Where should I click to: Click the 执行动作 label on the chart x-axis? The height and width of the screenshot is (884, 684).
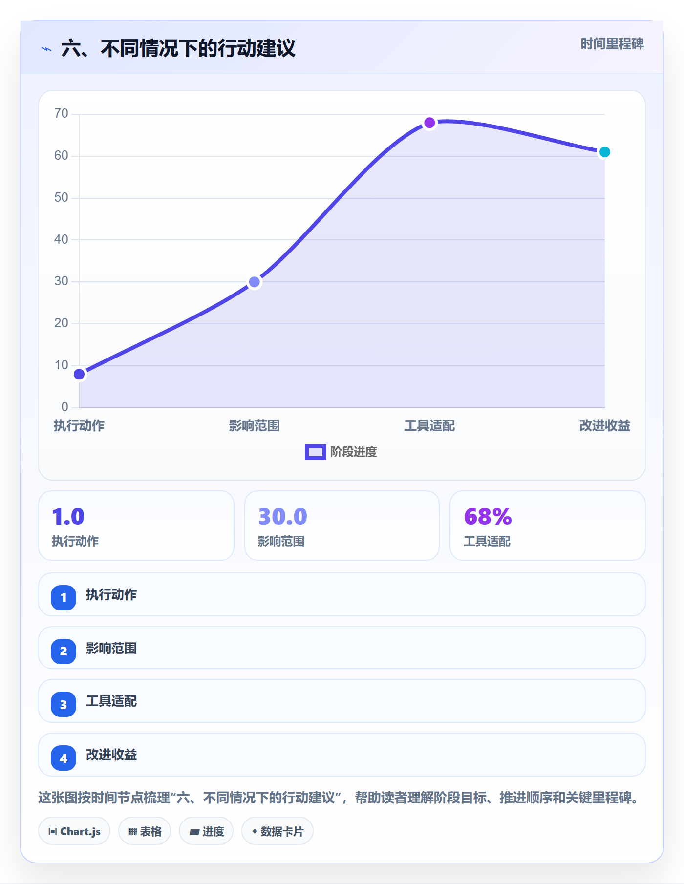point(79,426)
